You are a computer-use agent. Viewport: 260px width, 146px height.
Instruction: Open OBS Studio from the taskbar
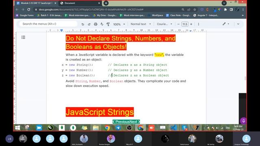click(x=129, y=128)
